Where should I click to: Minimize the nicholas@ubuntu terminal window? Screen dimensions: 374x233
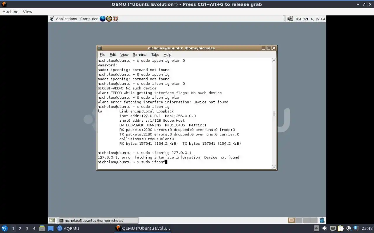(264, 48)
